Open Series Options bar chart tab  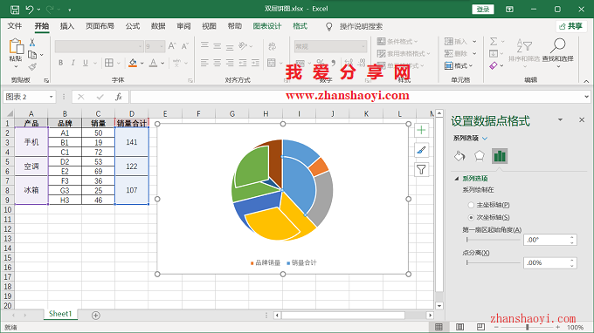tap(500, 156)
